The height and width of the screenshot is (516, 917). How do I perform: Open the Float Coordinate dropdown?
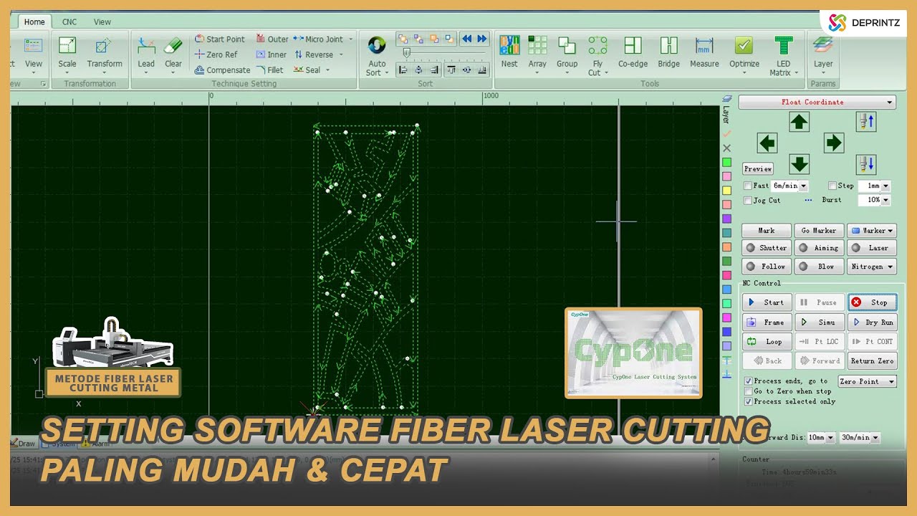817,102
